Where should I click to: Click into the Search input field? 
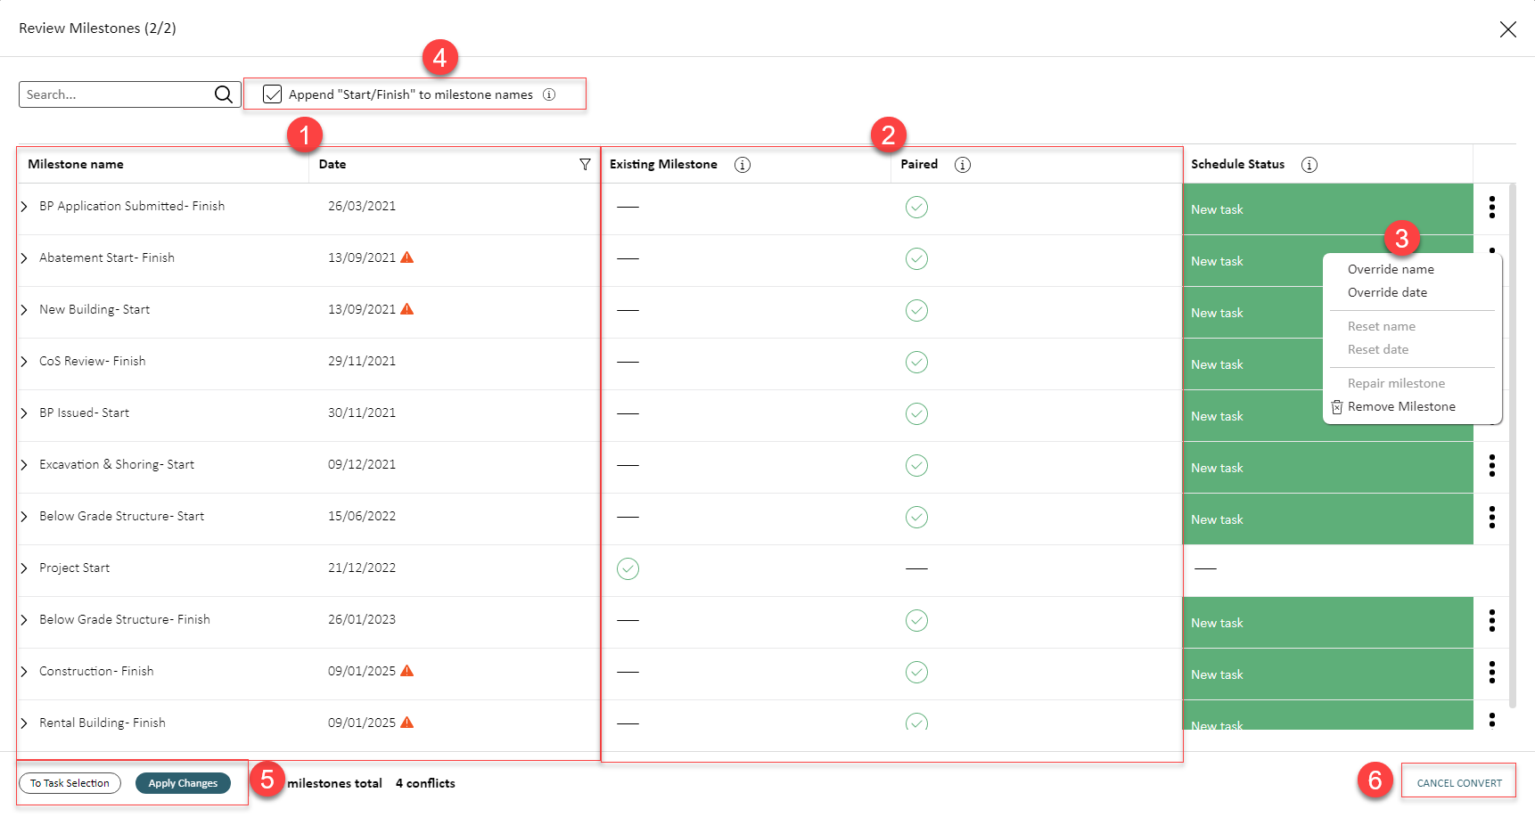(116, 94)
